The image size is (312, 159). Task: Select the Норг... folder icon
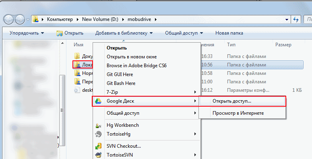click(x=77, y=73)
